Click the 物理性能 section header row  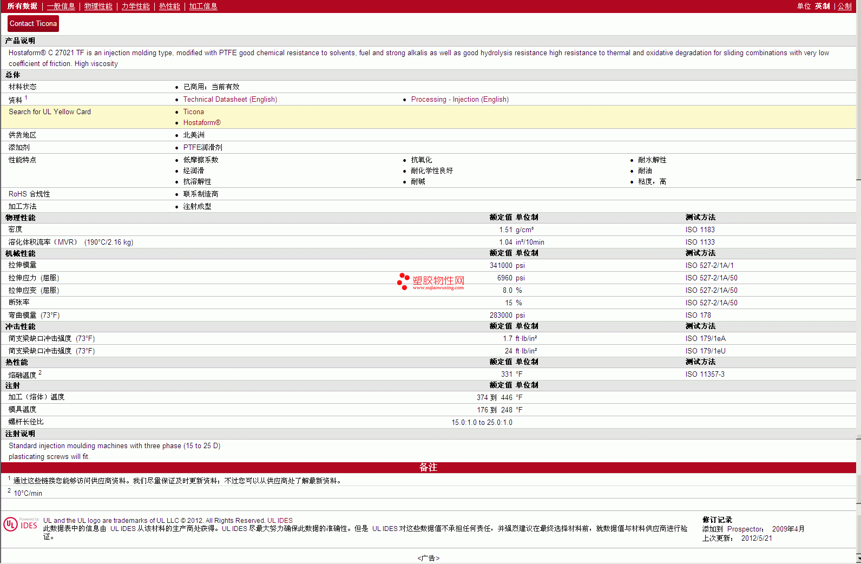point(428,218)
